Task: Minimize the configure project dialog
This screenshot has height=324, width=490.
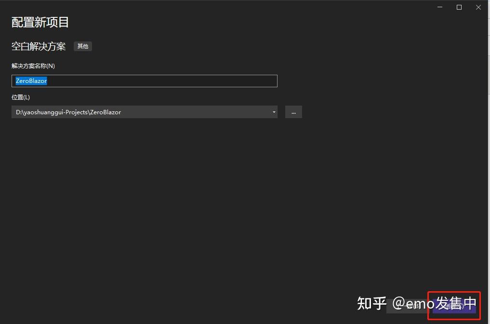Action: click(x=440, y=7)
